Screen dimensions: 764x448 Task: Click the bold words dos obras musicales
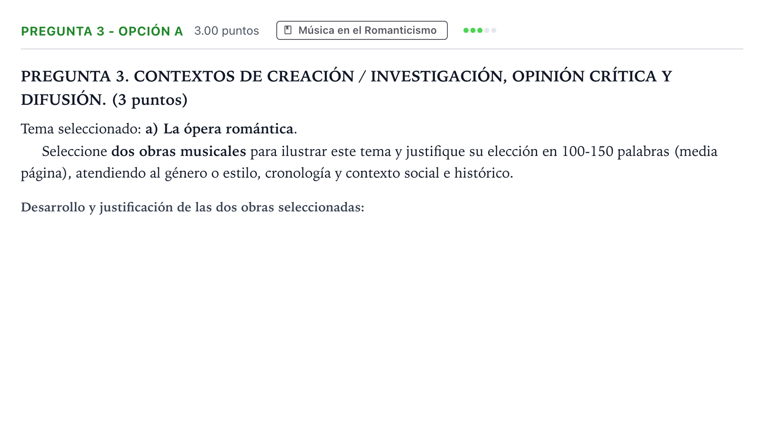tap(178, 152)
